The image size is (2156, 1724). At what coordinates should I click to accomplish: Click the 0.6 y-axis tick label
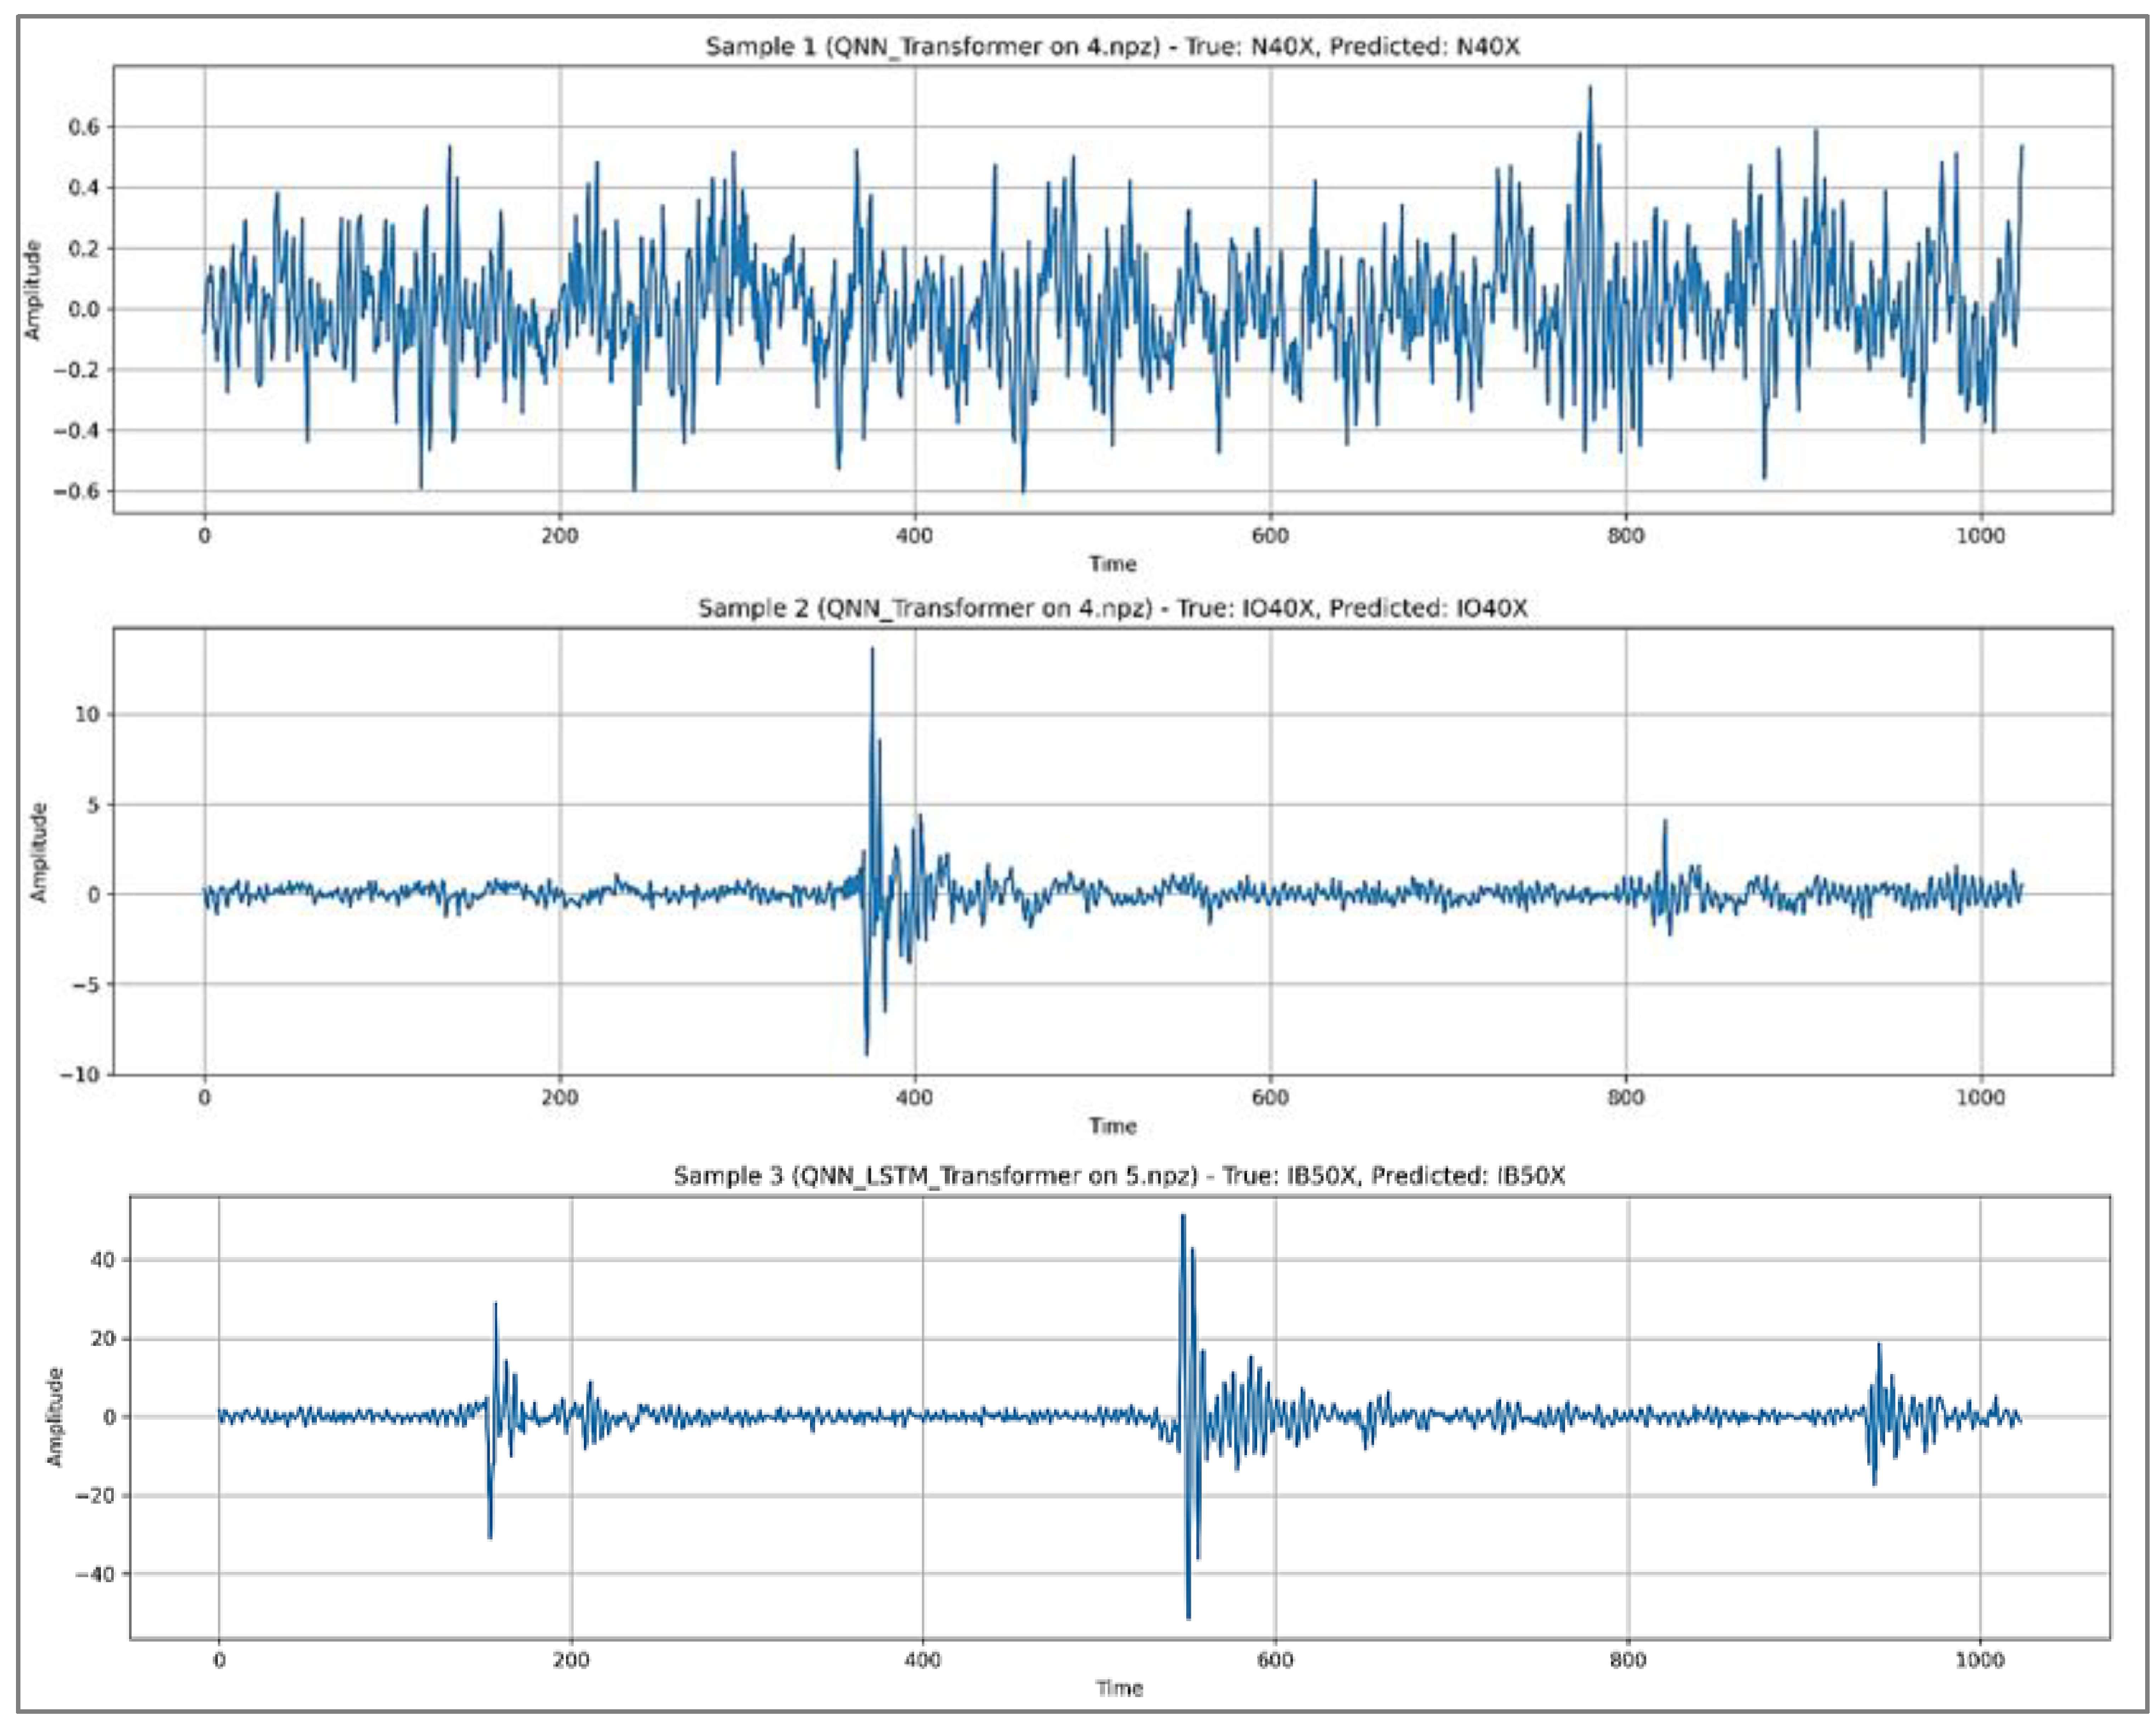pos(84,127)
